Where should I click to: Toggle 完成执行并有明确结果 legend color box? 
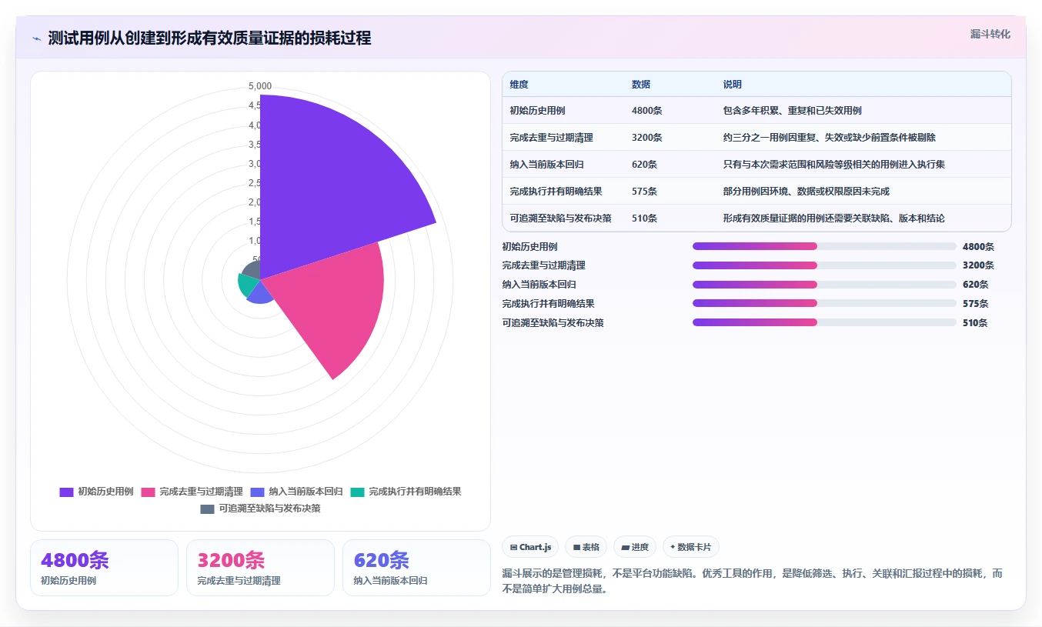pos(357,492)
